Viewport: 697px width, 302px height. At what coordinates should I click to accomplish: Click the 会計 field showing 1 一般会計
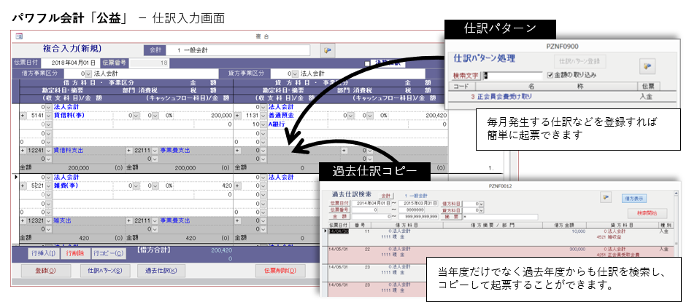[x=239, y=50]
